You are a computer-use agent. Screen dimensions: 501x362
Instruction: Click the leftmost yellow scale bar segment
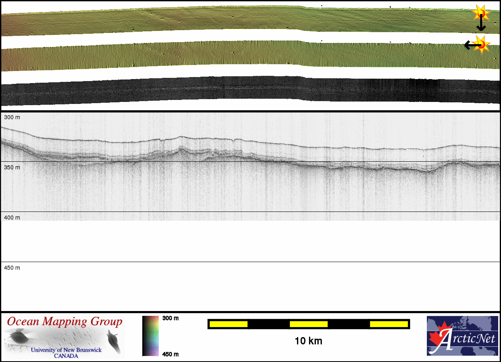point(228,324)
